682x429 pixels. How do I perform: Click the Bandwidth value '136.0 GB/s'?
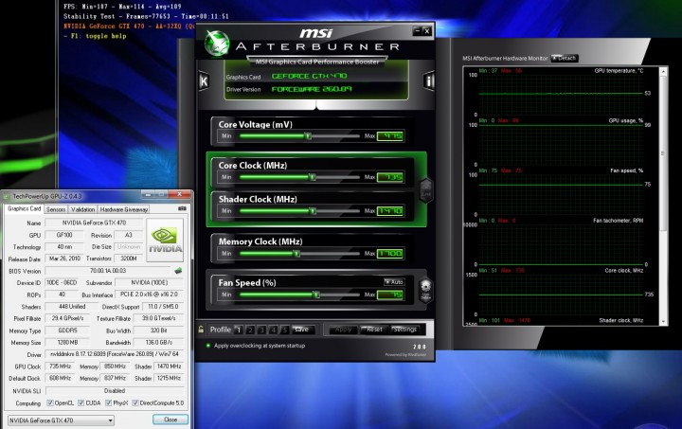[x=158, y=342]
